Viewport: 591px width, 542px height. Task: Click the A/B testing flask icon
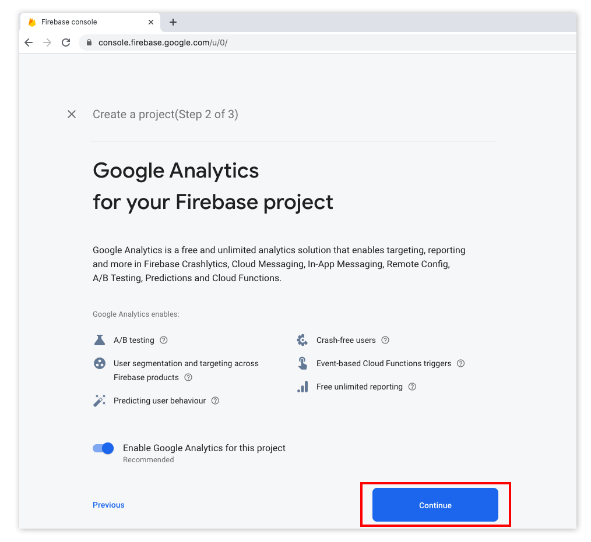[x=100, y=340]
